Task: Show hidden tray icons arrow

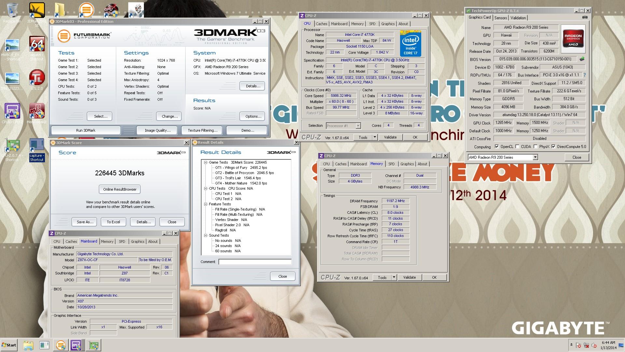Action: point(571,345)
